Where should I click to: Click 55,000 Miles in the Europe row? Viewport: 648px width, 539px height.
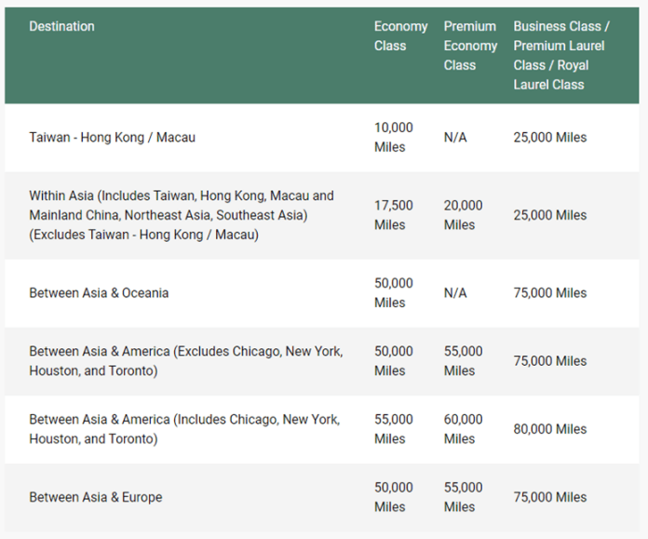pos(463,497)
